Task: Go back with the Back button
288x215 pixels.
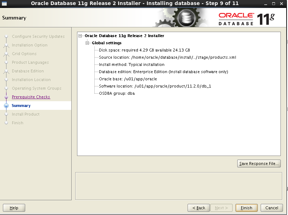Action: 199,208
